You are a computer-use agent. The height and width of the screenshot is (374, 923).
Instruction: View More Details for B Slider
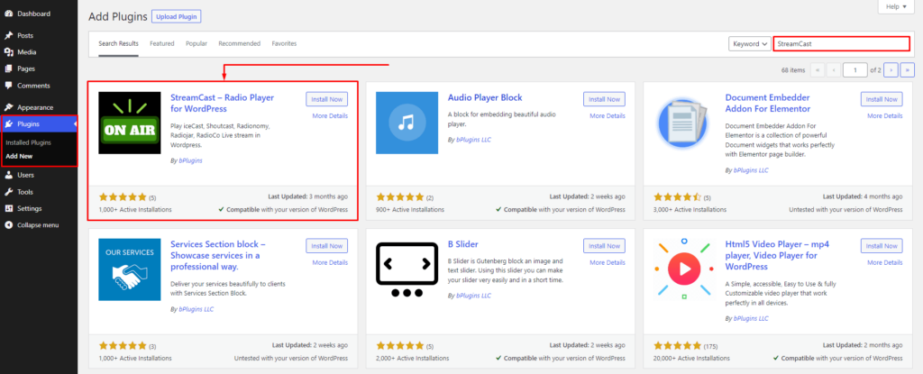tap(608, 262)
